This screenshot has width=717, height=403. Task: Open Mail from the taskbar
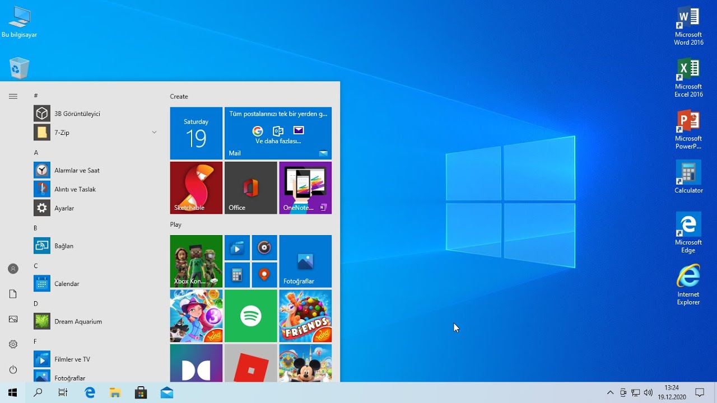click(167, 393)
